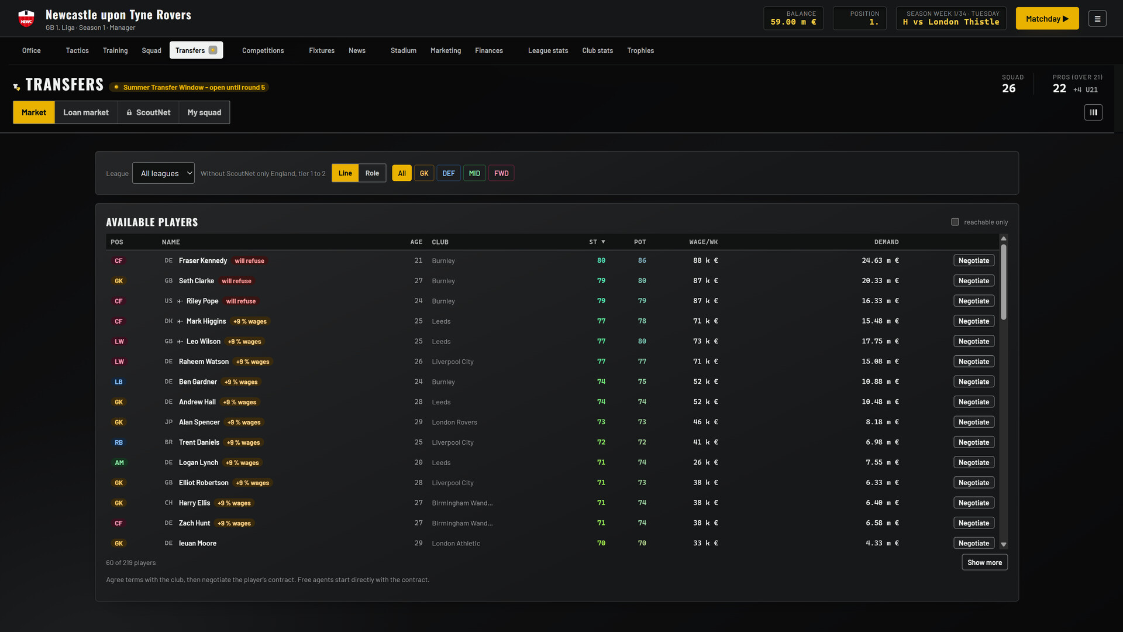Click the next fixture London Thistle box

[x=951, y=18]
